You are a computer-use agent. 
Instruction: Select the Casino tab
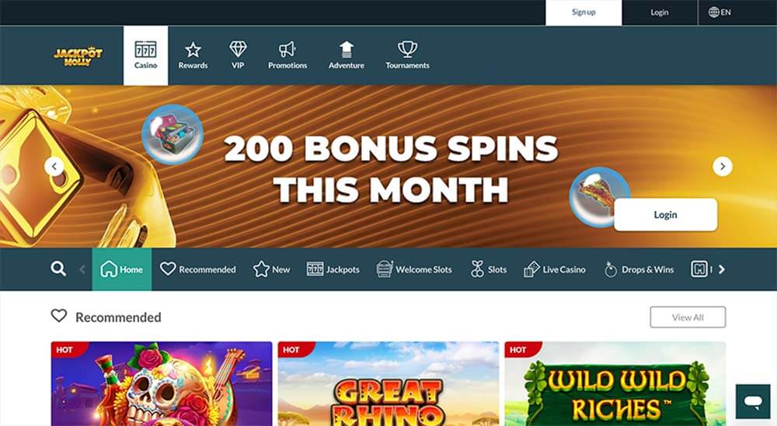pyautogui.click(x=146, y=55)
